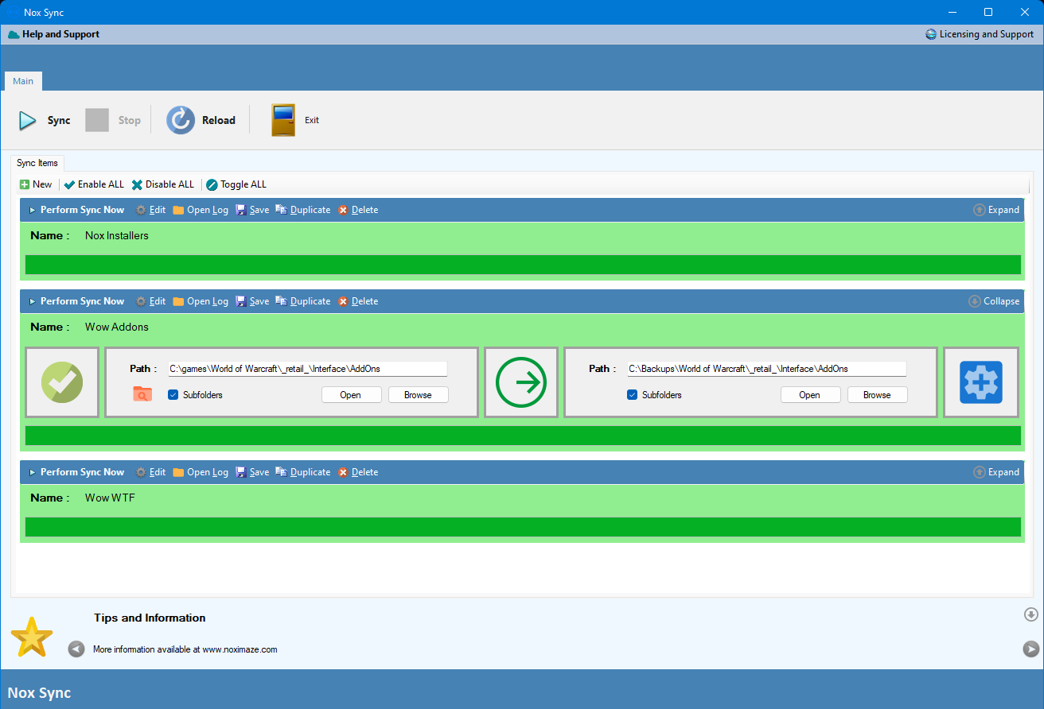Click the source path field C:\games

307,369
